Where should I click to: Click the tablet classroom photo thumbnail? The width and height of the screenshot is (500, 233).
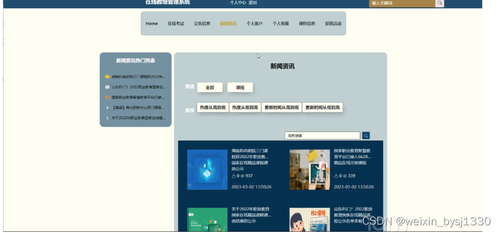point(309,170)
